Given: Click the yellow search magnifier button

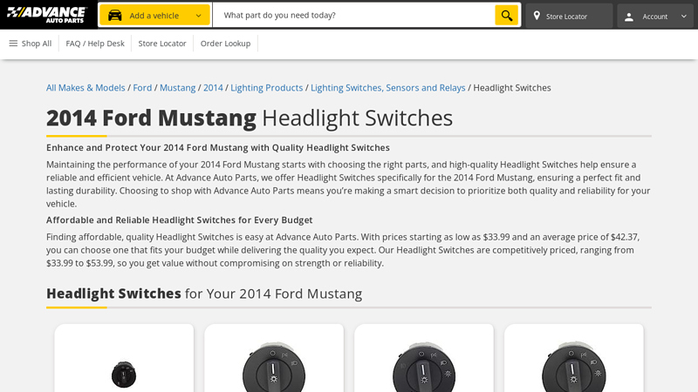Looking at the screenshot, I should (x=507, y=16).
